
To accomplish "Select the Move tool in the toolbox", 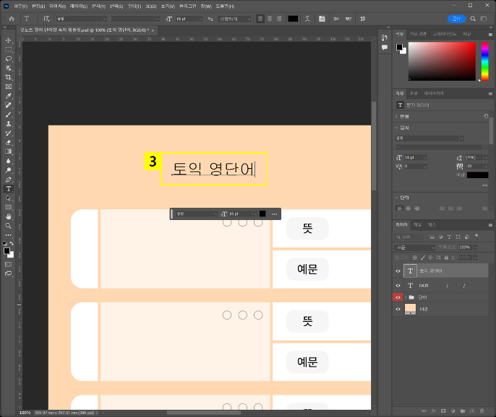I will point(9,40).
